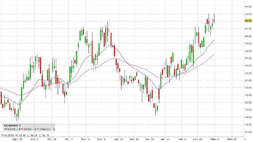The height and width of the screenshot is (142, 253).
Task: Click the Jan. 26 date label
Action: pos(165,139)
